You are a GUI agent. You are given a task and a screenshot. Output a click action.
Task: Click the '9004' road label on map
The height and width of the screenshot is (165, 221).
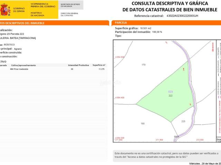176,137
